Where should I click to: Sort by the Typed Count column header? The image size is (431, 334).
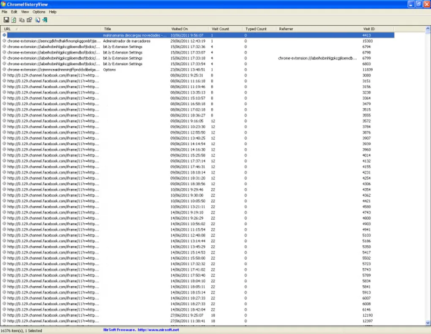click(259, 29)
